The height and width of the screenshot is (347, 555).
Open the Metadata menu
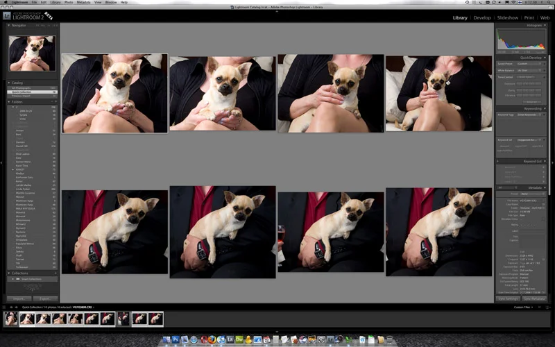point(83,2)
